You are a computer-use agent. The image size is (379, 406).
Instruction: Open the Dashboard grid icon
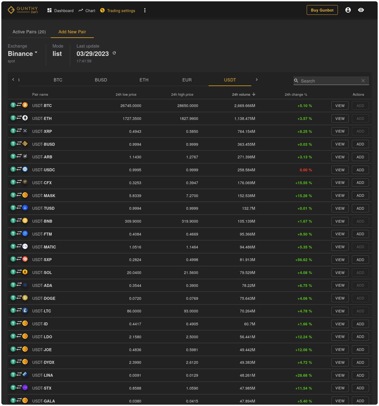49,10
